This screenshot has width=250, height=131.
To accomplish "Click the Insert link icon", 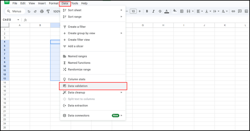I will pyautogui.click(x=233, y=11).
